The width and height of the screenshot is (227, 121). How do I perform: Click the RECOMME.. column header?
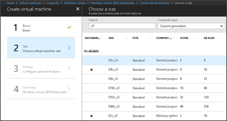(92, 38)
